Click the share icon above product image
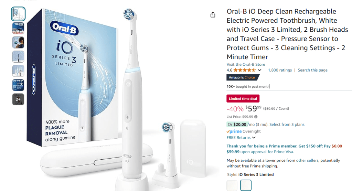352x191 pixels. (x=213, y=15)
